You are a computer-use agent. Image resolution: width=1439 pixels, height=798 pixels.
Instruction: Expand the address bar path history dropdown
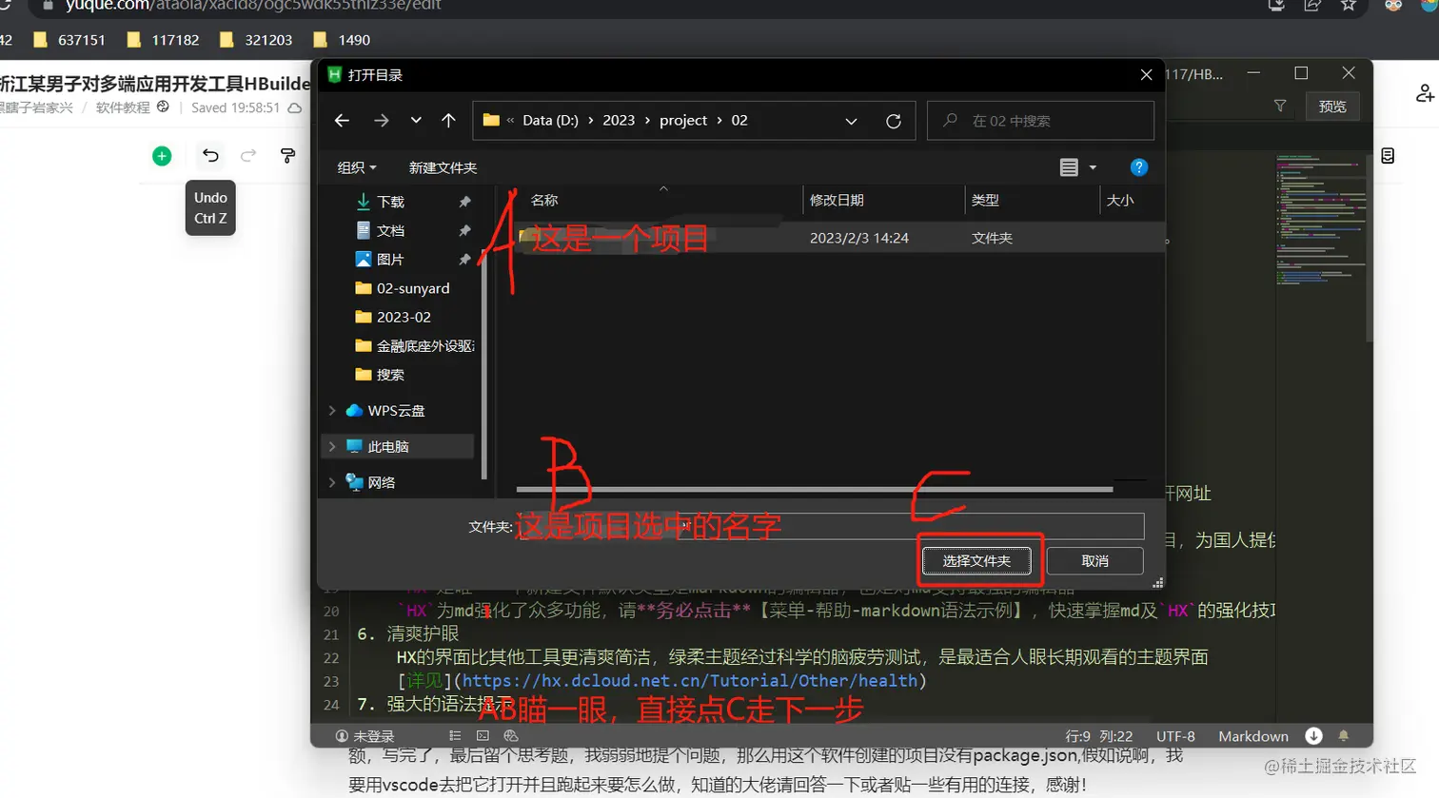pyautogui.click(x=851, y=121)
